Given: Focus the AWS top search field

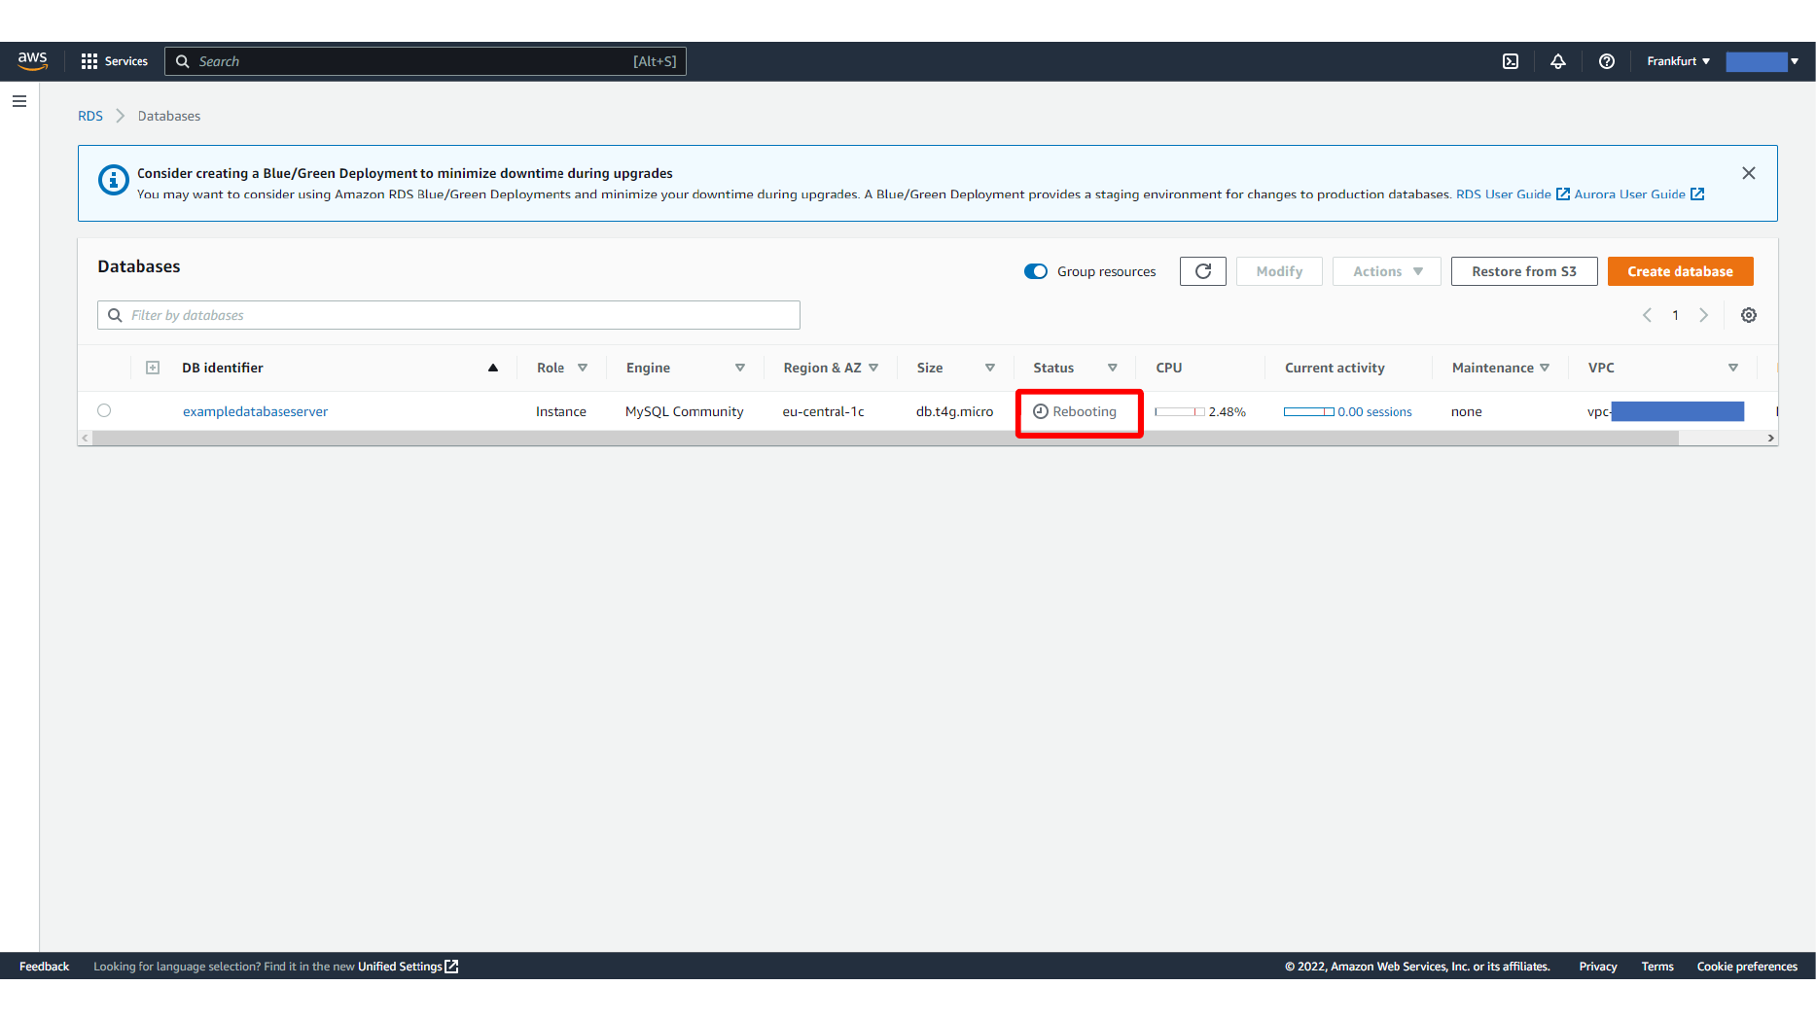Looking at the screenshot, I should (x=425, y=61).
